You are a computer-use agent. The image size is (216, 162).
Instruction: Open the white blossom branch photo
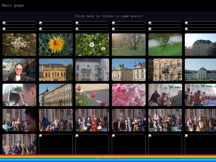tap(19, 45)
